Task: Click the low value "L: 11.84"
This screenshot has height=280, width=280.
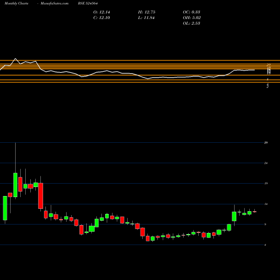Action: click(x=146, y=18)
